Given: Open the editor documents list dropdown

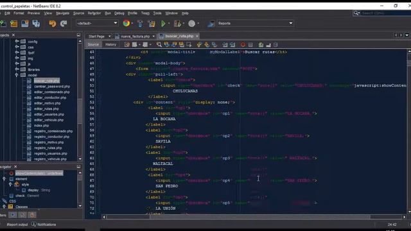Looking at the screenshot, I should [x=407, y=35].
